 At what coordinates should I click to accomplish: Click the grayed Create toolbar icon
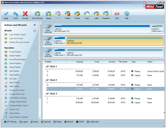tap(58, 14)
